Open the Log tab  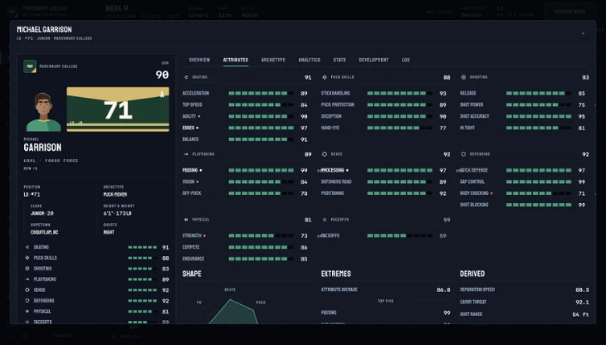tap(405, 60)
